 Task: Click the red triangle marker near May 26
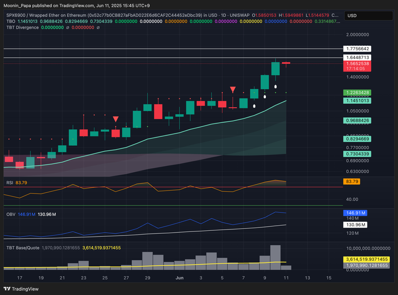click(x=116, y=119)
